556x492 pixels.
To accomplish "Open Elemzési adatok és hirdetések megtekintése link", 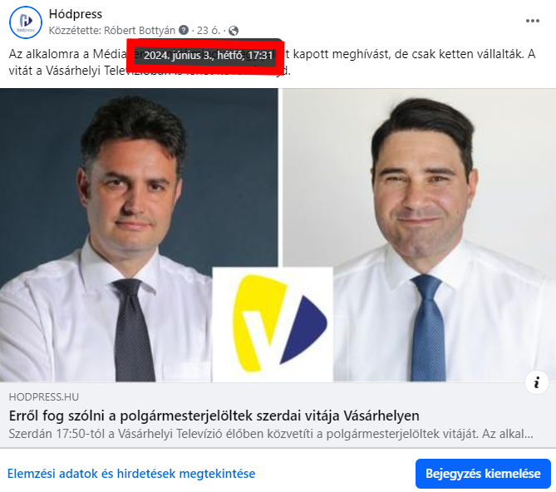I will point(131,474).
